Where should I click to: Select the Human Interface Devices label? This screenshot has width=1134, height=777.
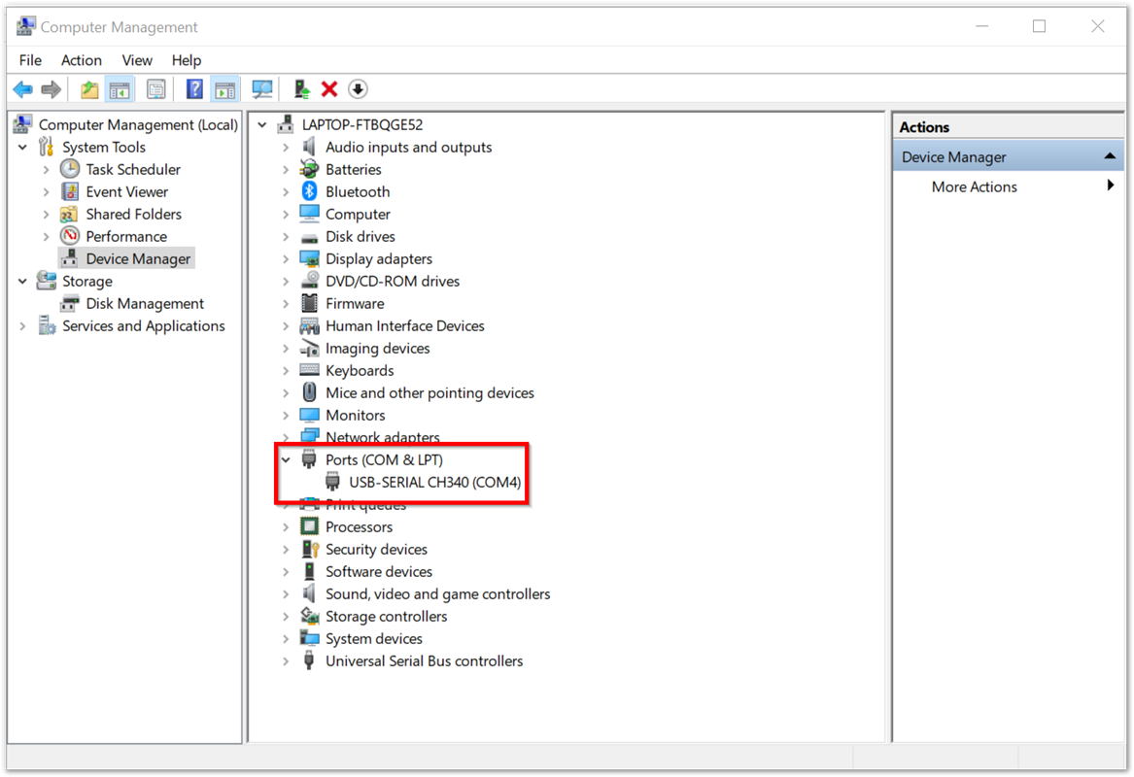pyautogui.click(x=405, y=326)
